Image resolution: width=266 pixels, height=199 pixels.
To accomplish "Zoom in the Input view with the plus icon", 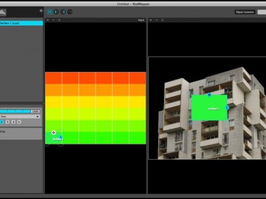I will (48, 20).
